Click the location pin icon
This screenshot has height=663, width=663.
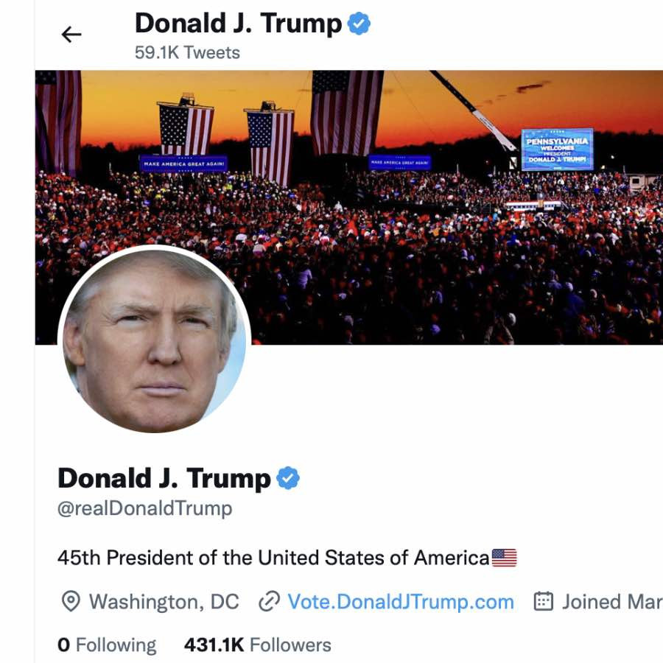click(71, 601)
